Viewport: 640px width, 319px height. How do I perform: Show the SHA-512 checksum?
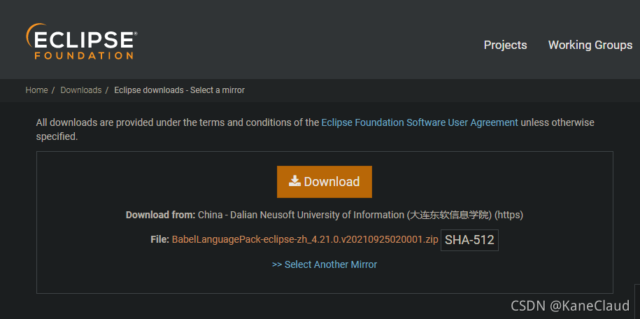[x=469, y=240]
